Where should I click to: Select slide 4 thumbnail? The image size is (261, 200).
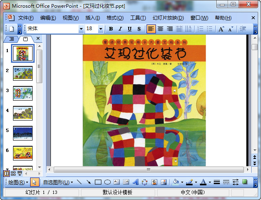pos(23,113)
